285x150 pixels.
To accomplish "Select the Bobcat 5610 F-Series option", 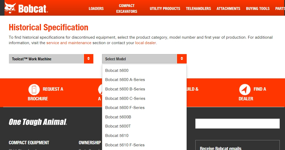I will (125, 145).
